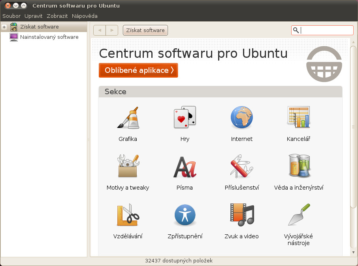Open the Zvuk a video category
Viewport: 358px width, 266px height.
tap(241, 215)
